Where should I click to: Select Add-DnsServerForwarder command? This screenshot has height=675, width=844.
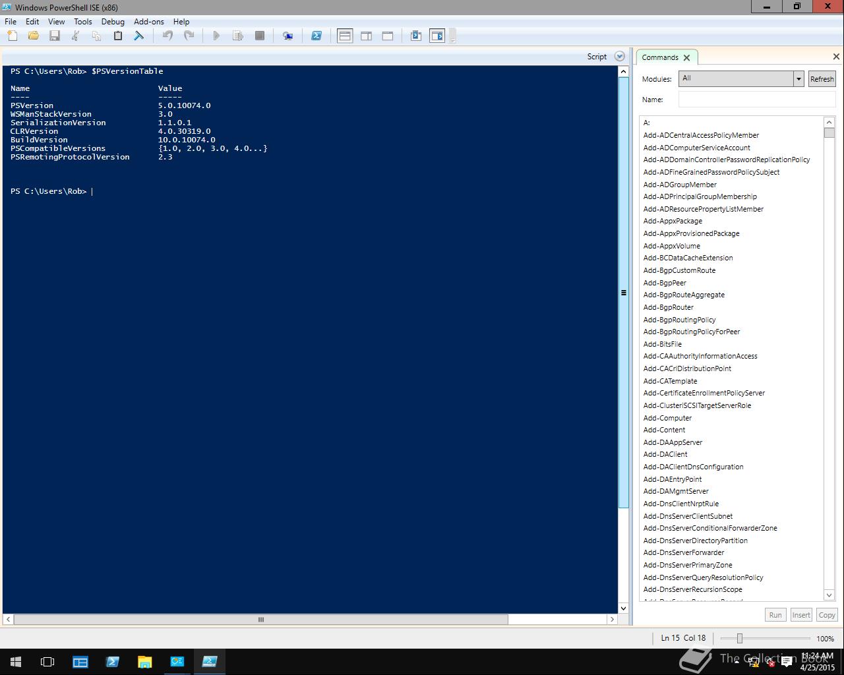click(x=684, y=552)
